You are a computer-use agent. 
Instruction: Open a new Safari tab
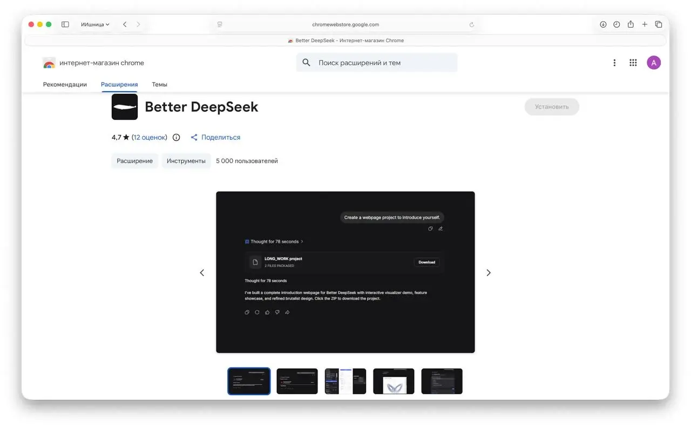click(x=645, y=24)
